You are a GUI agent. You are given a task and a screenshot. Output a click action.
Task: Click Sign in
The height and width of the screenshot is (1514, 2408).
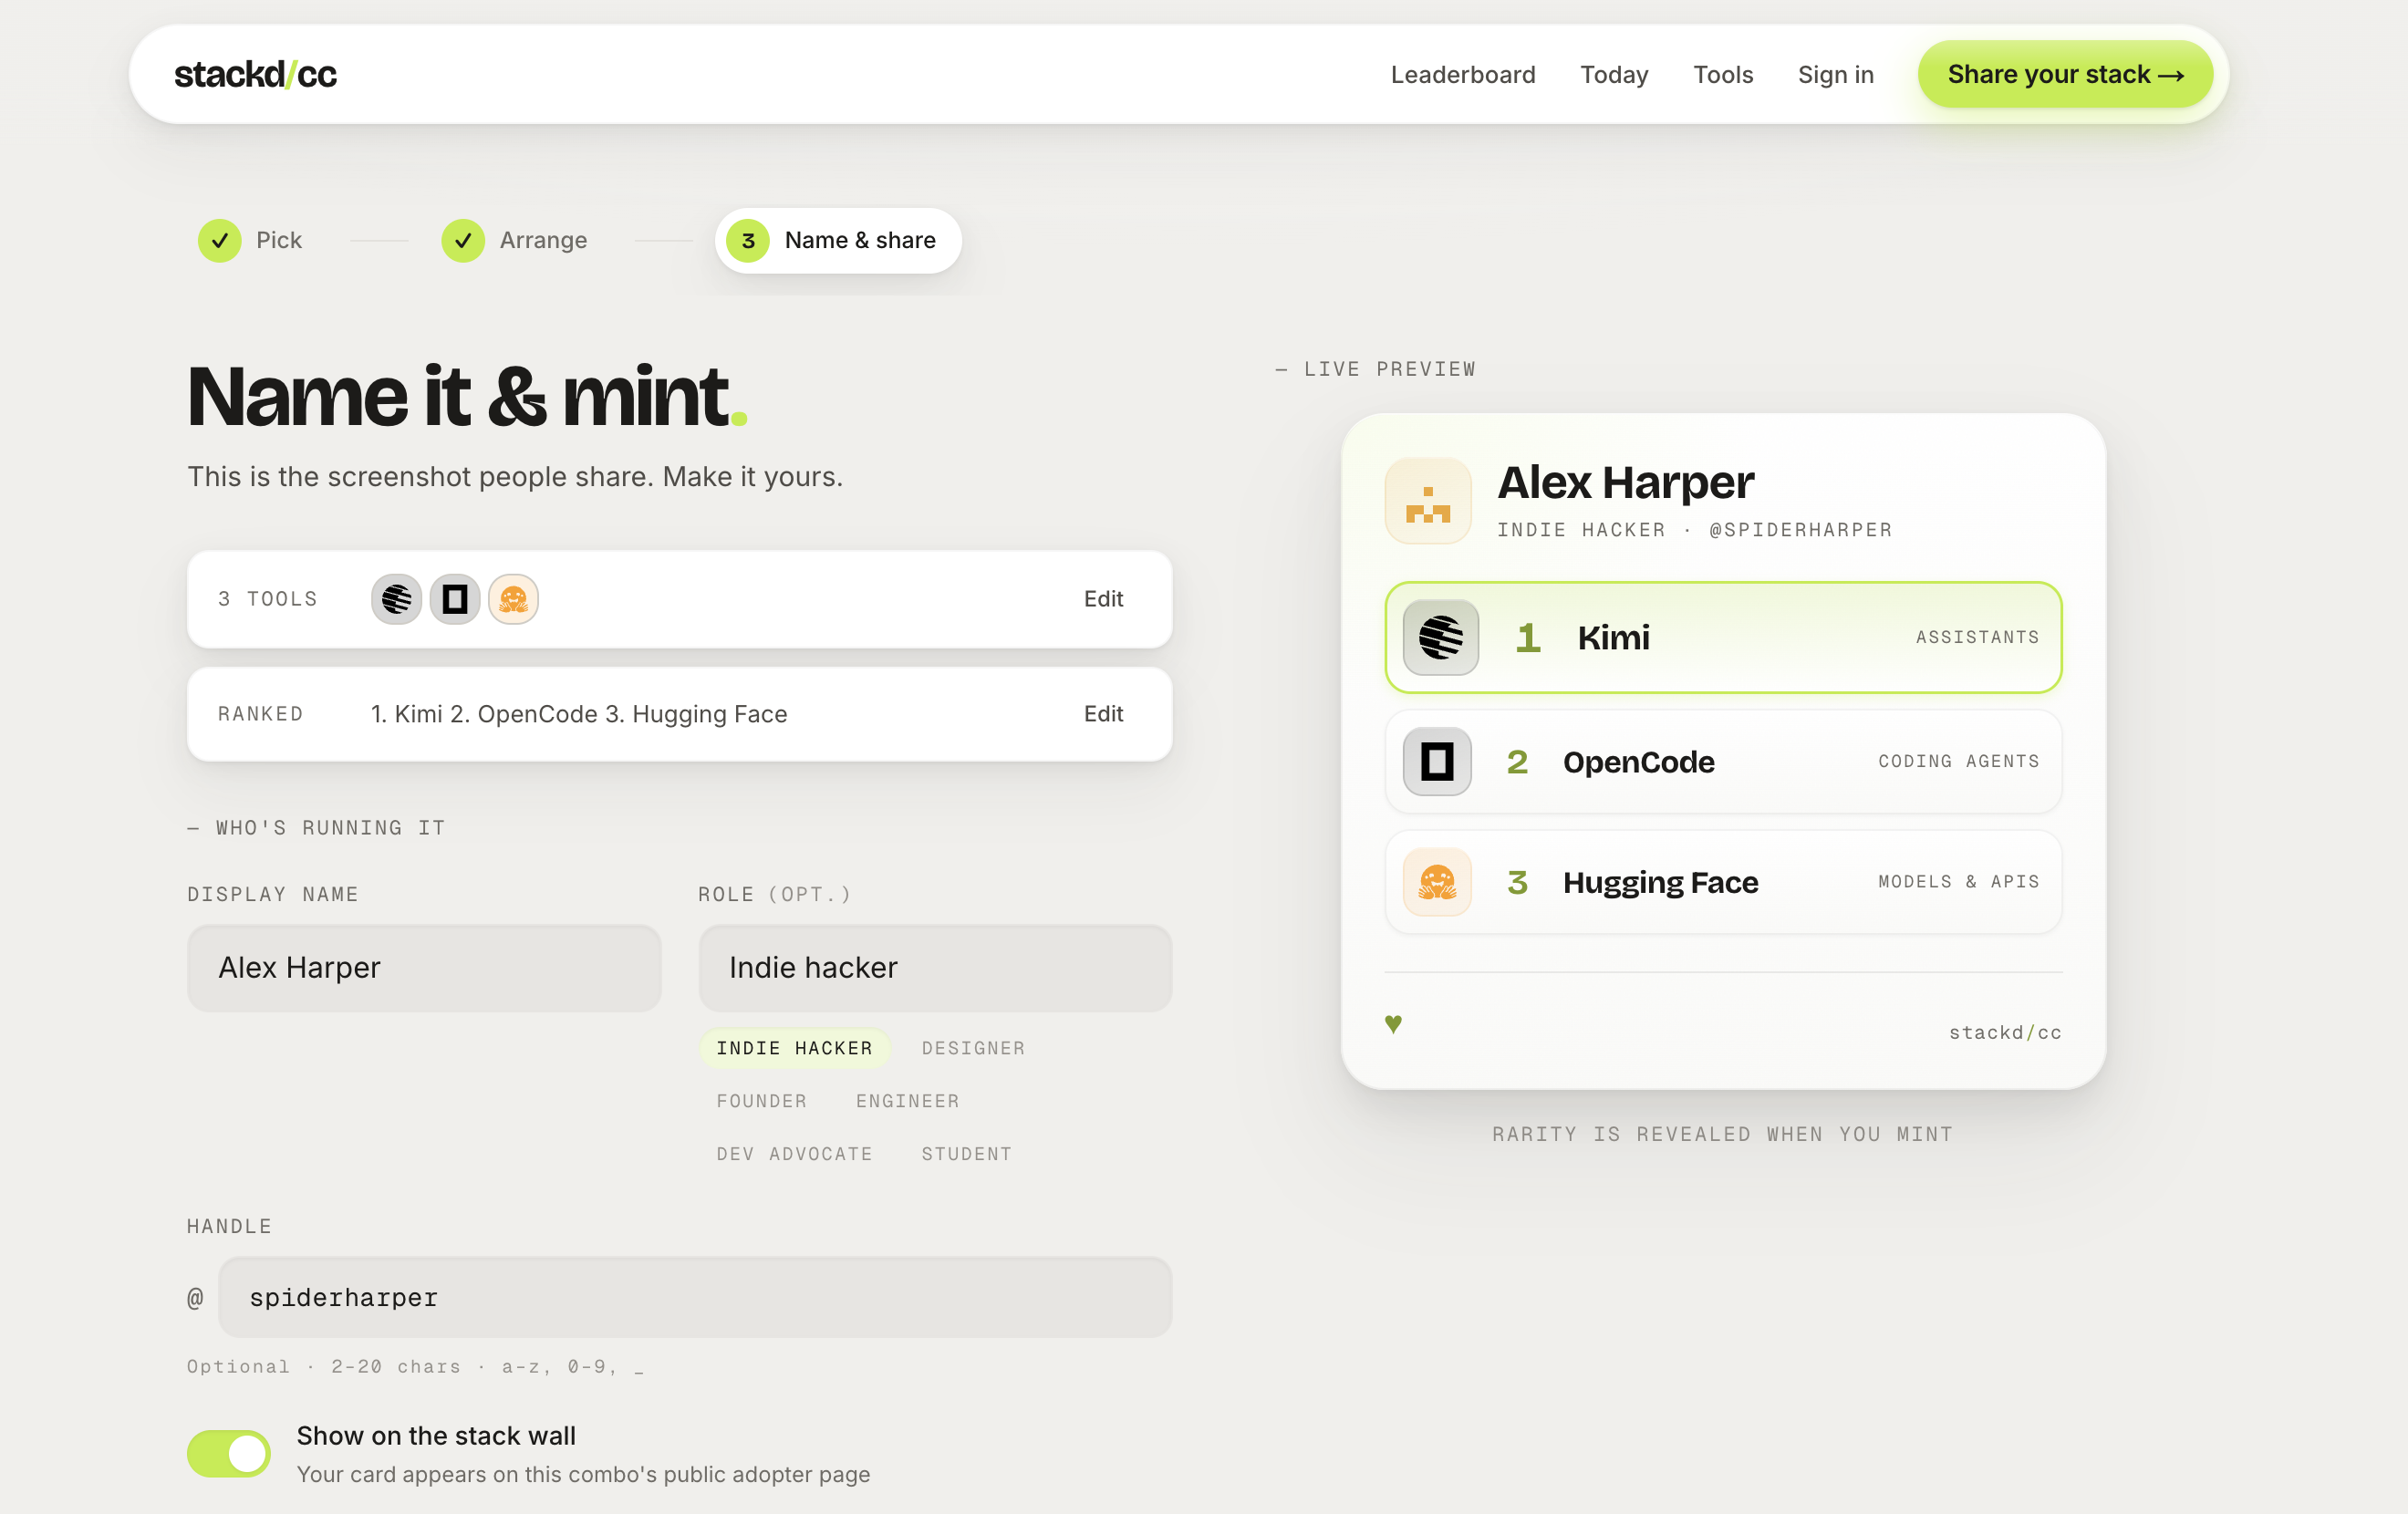click(1835, 74)
